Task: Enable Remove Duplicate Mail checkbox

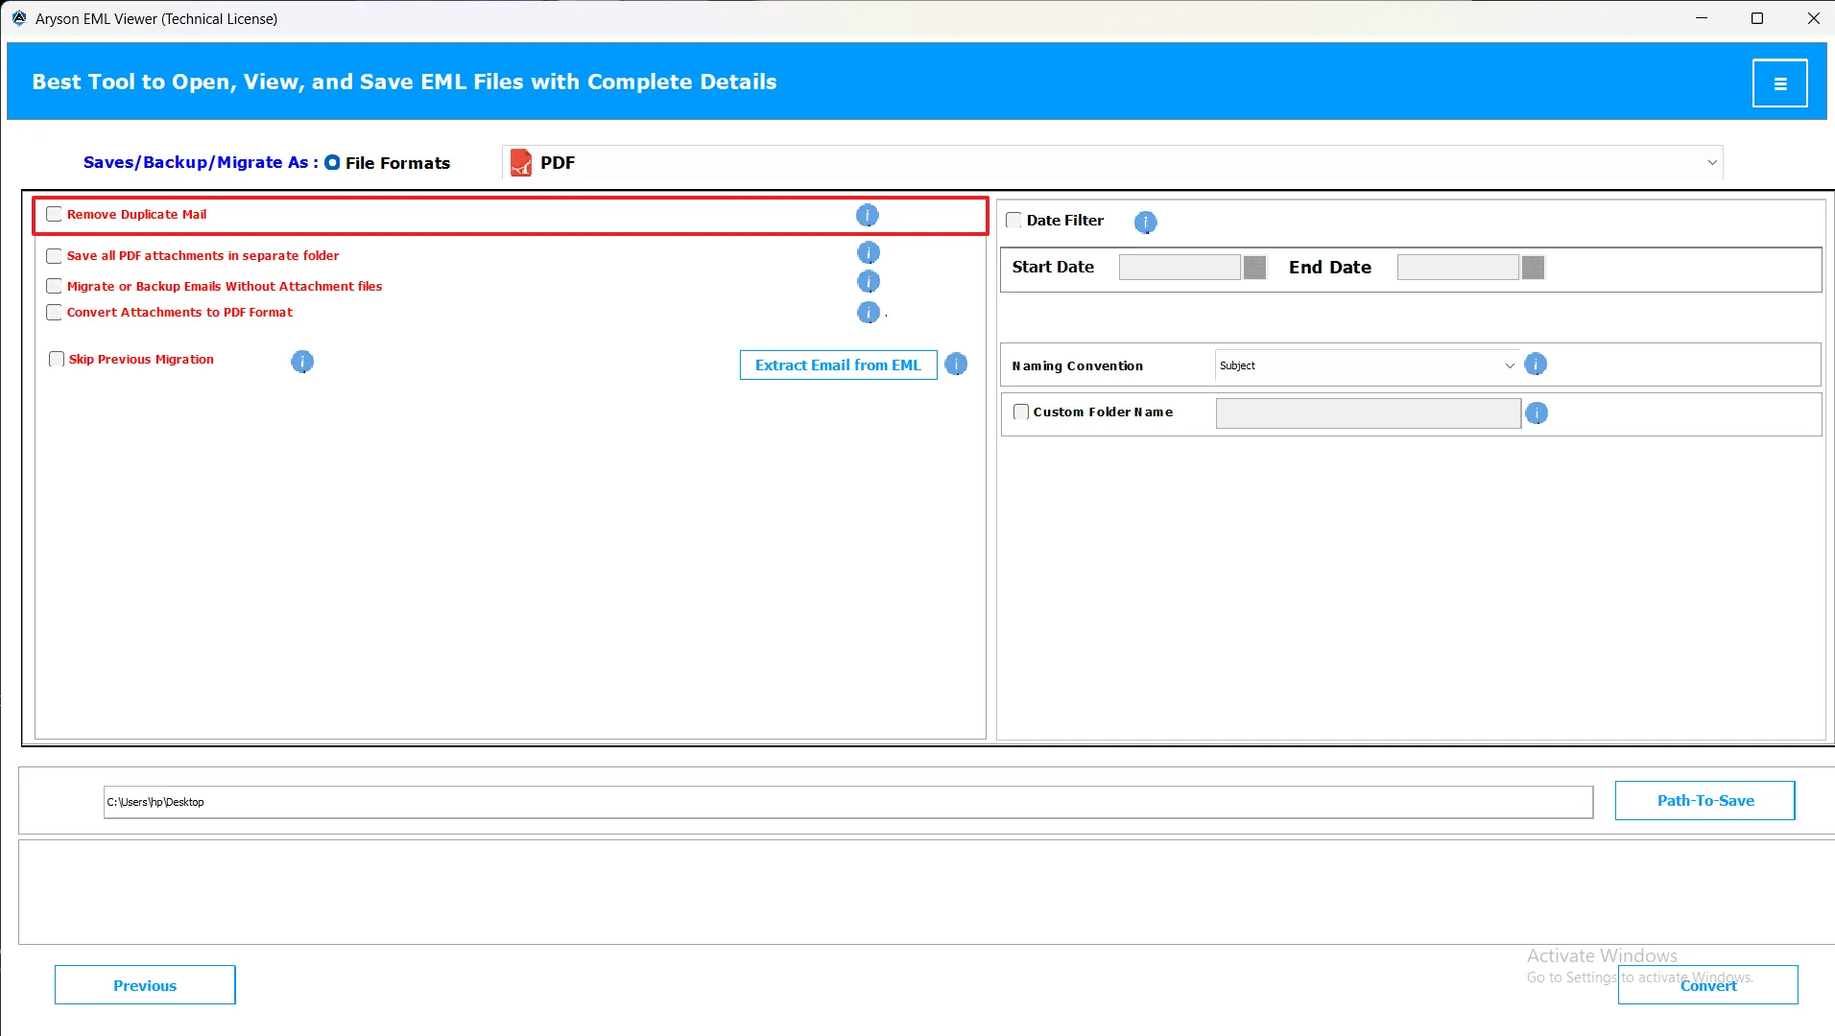Action: tap(55, 215)
